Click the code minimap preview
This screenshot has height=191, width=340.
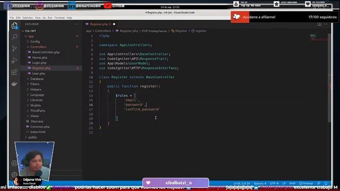coord(318,37)
